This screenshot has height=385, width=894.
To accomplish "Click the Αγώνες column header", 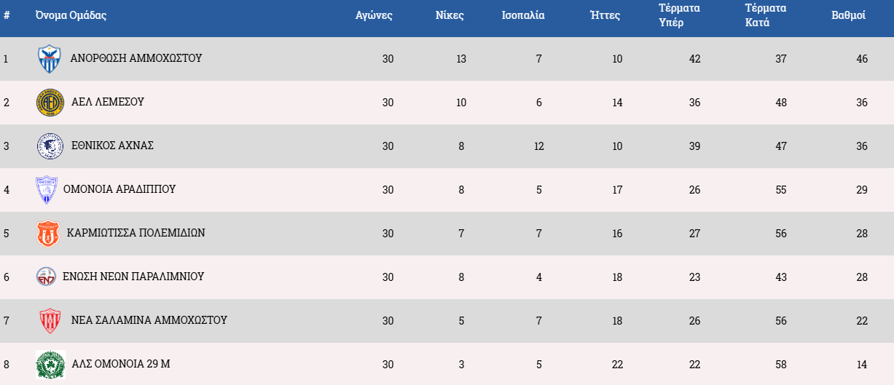I will click(x=374, y=15).
